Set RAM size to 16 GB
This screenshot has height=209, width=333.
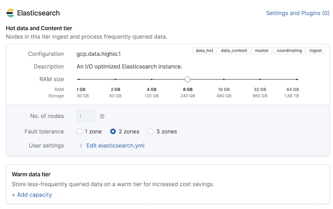(x=224, y=79)
